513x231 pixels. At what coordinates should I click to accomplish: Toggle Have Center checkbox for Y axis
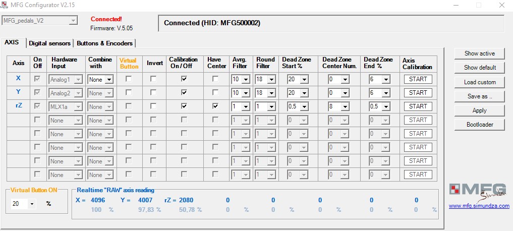point(215,93)
